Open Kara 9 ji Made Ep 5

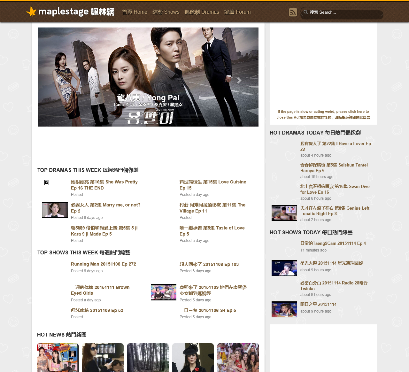(x=104, y=231)
